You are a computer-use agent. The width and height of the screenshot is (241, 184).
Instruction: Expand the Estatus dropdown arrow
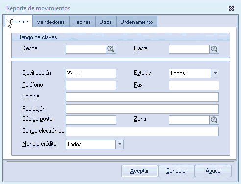tap(215, 73)
